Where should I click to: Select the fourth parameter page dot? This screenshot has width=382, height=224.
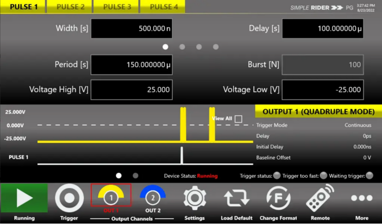(x=216, y=47)
